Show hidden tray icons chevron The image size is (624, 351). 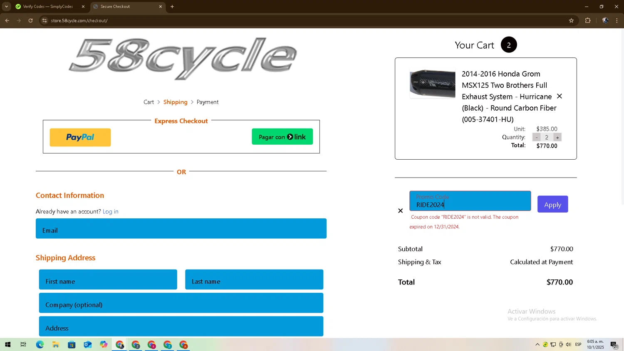pos(537,344)
